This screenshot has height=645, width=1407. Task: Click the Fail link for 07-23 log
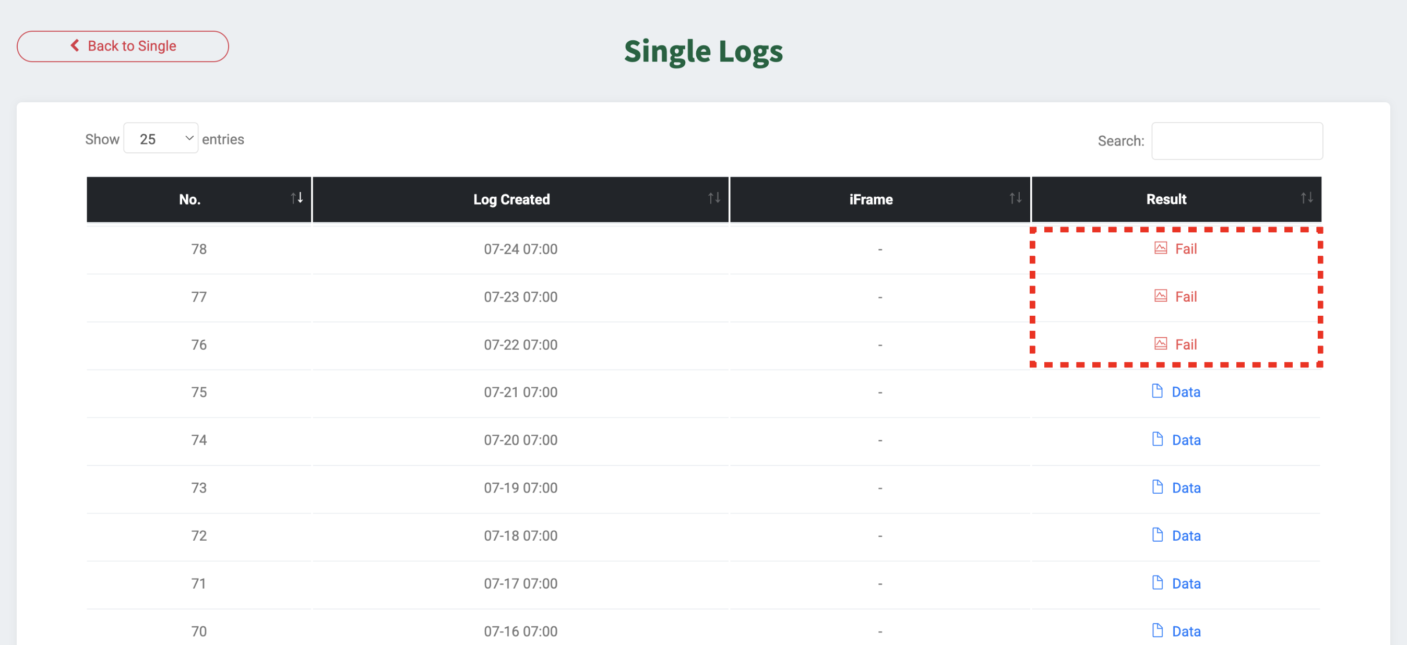(1185, 296)
